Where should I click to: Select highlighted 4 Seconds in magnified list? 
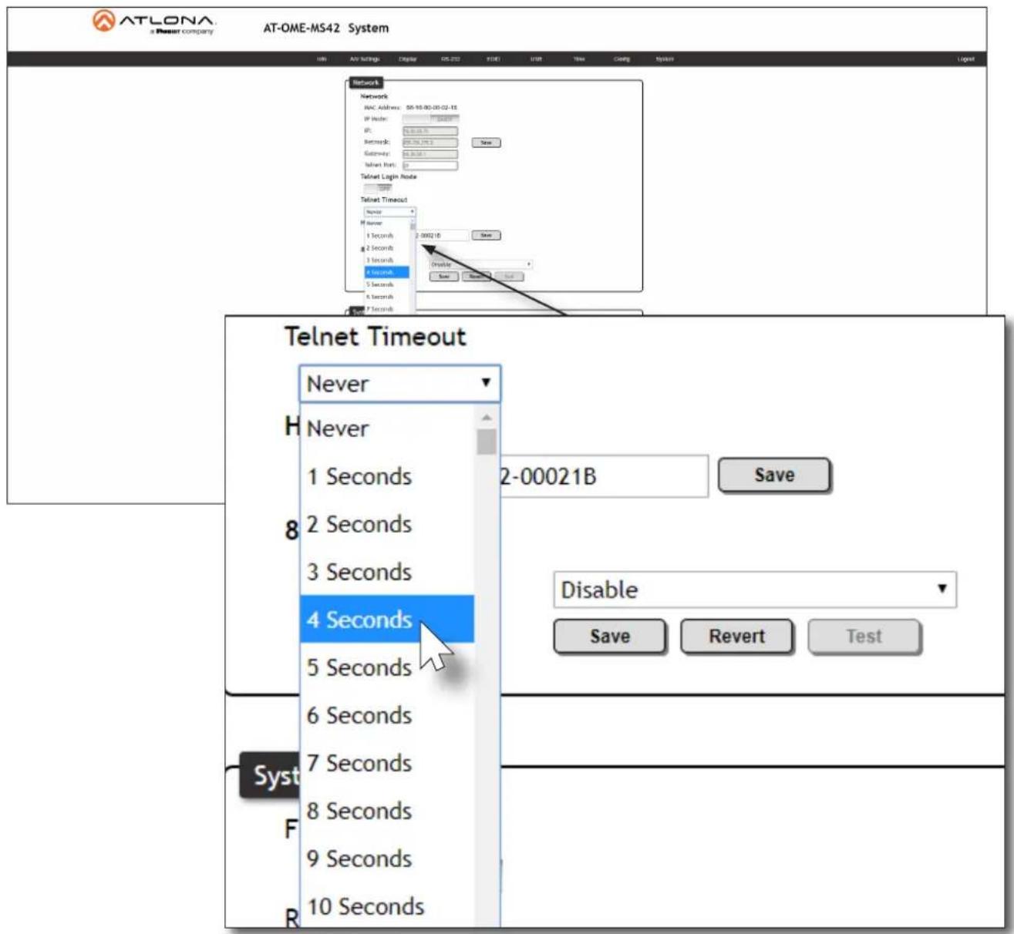pos(388,620)
